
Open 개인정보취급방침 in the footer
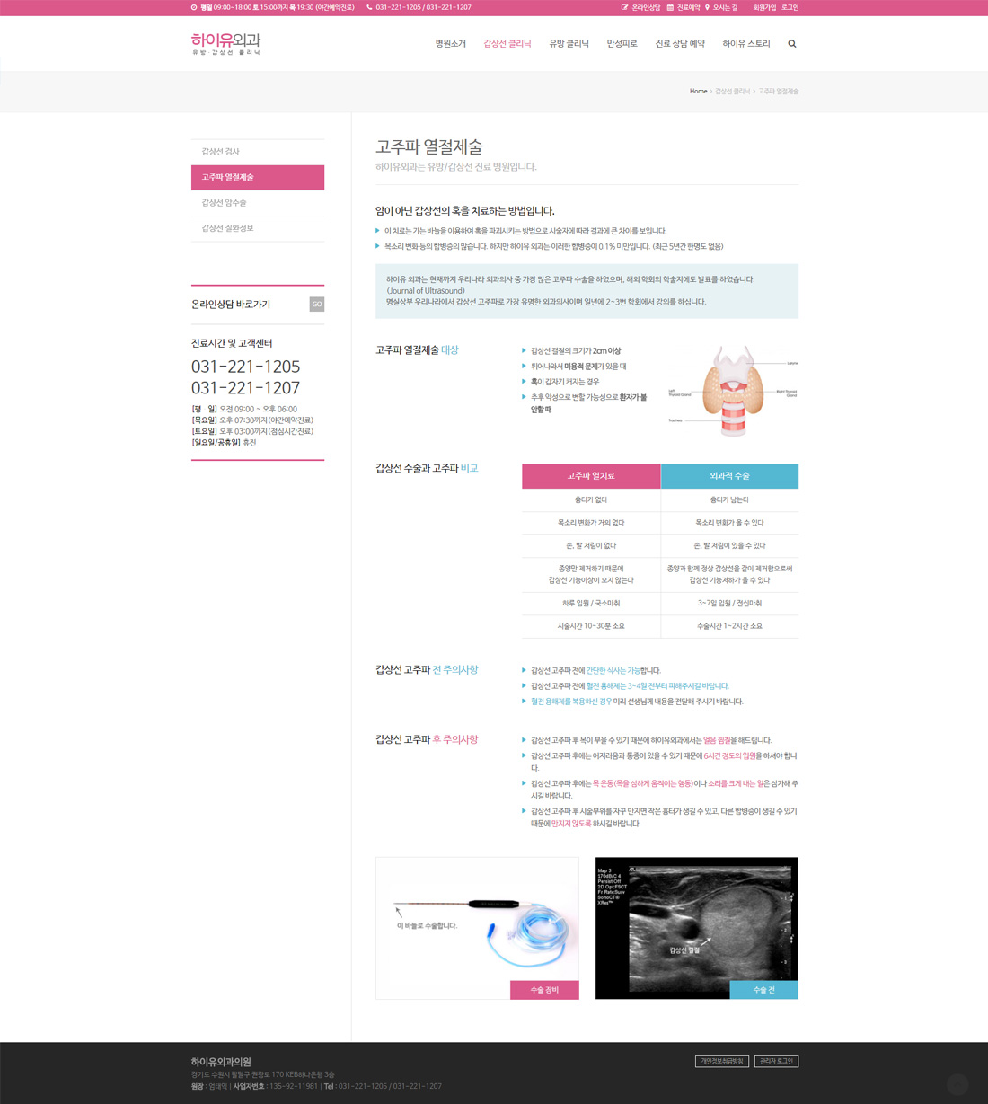coord(722,1062)
